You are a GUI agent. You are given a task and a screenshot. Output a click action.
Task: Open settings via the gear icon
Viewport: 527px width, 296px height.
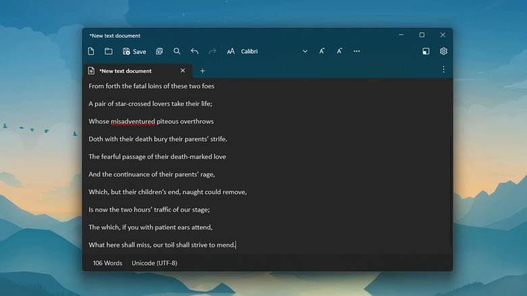click(443, 51)
